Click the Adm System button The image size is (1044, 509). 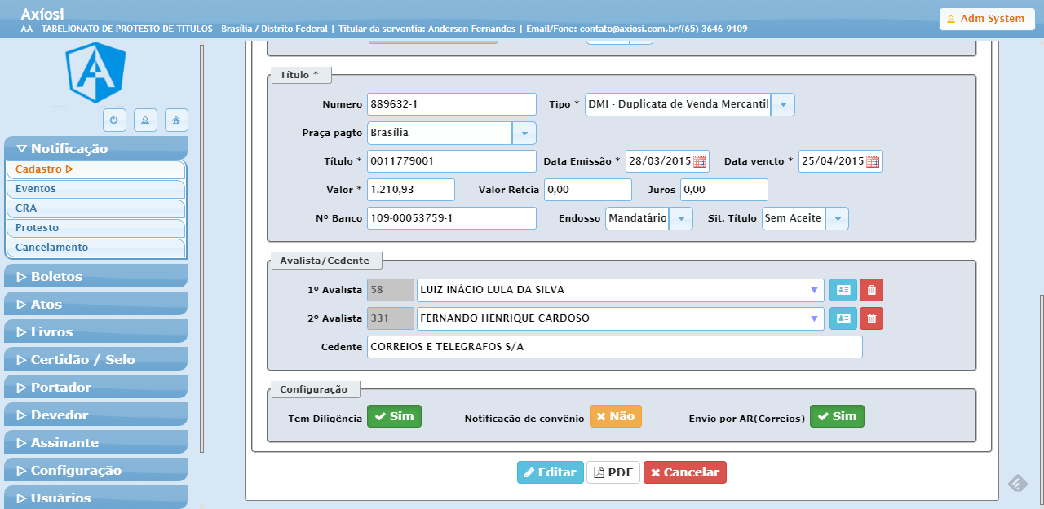point(986,18)
